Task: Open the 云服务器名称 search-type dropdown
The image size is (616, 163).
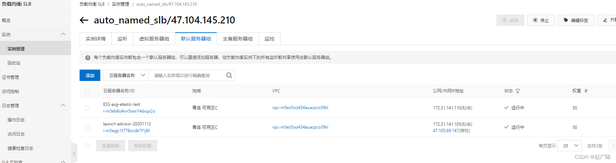Action: [x=126, y=75]
